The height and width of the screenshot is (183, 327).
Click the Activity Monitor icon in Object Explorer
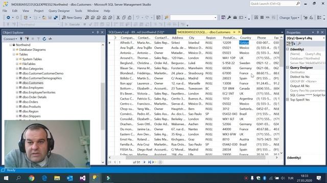coord(50,39)
